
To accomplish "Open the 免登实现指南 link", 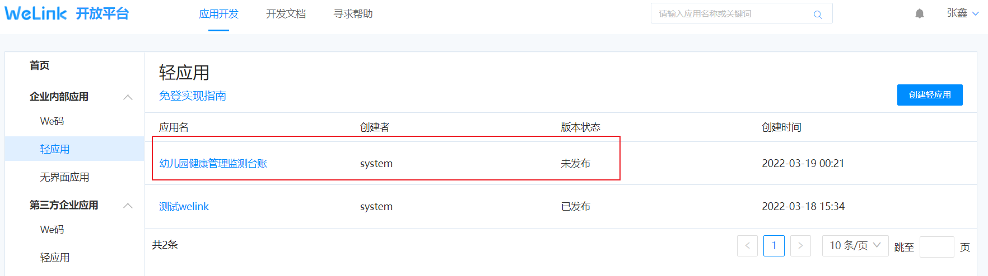I will [193, 96].
